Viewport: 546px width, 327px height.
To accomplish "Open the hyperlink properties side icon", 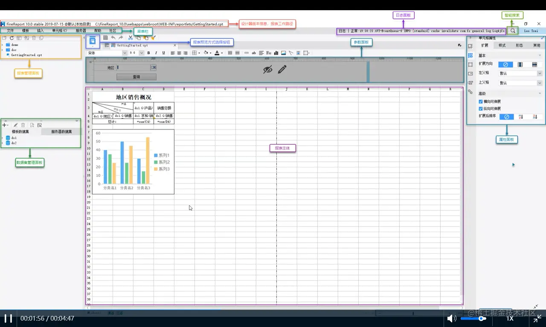I will click(470, 92).
